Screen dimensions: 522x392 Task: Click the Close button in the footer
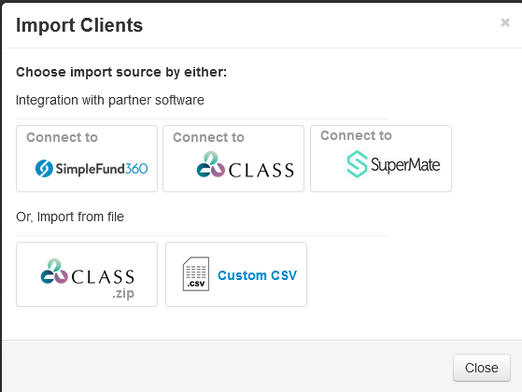482,368
